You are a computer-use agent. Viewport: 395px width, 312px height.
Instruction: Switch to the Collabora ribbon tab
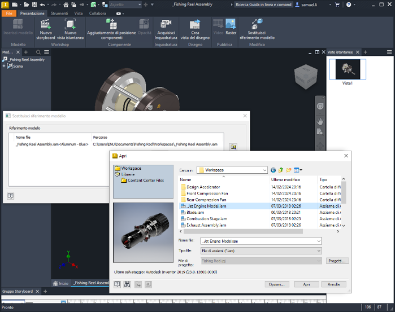98,14
